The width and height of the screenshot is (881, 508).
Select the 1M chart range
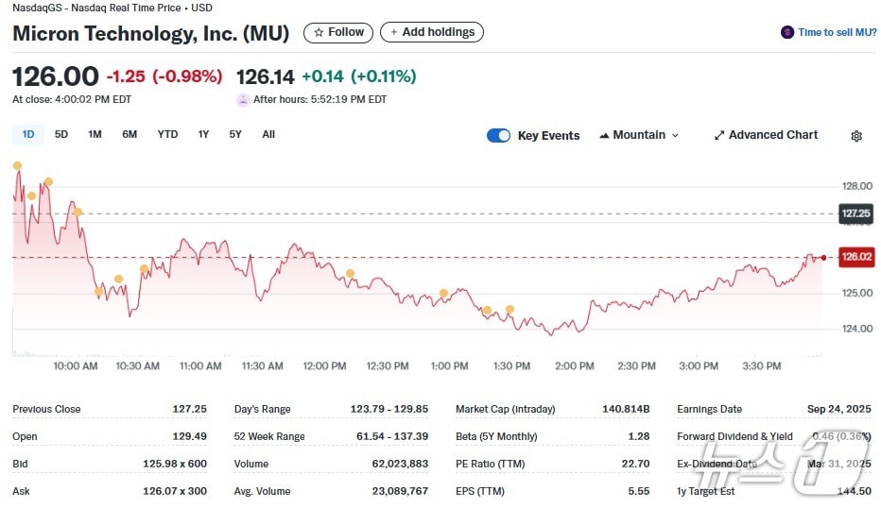point(95,135)
